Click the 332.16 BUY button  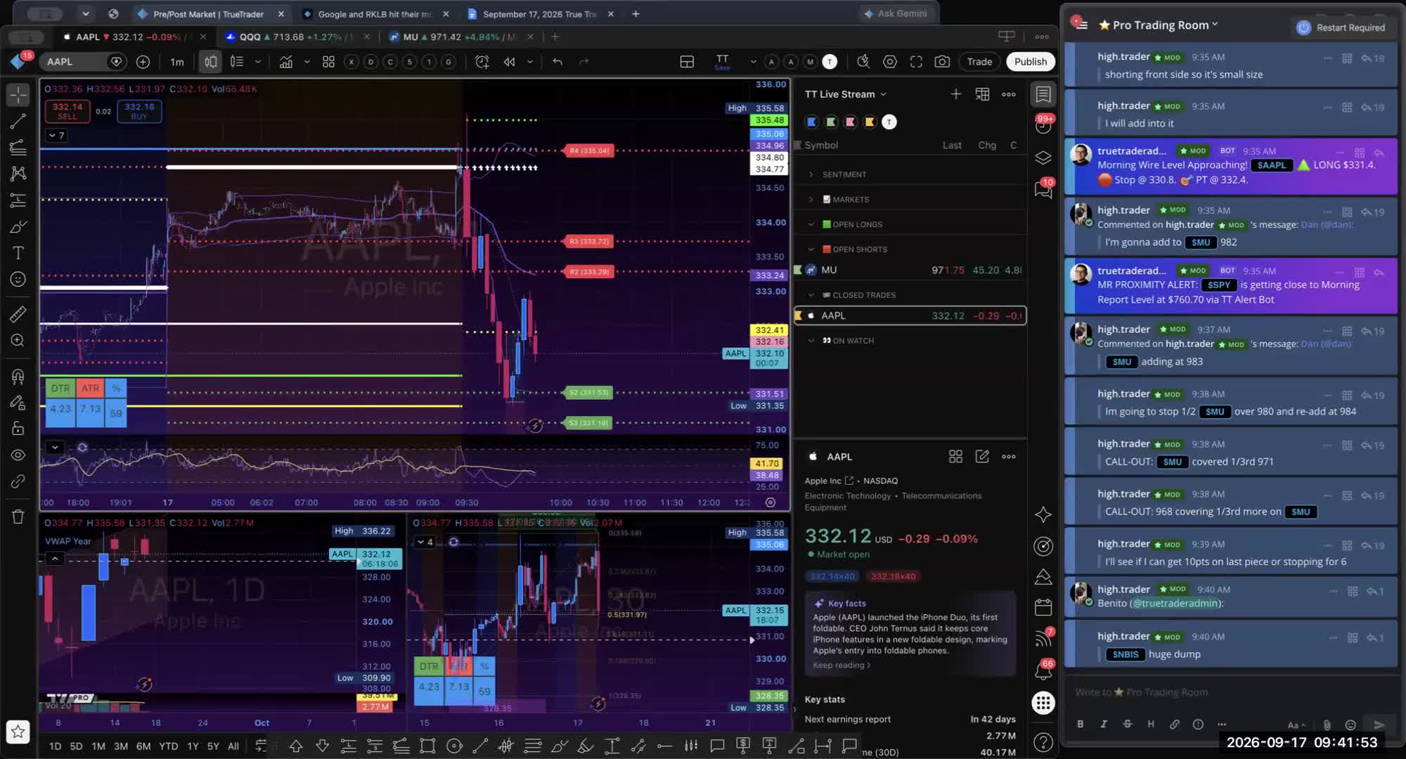[139, 111]
